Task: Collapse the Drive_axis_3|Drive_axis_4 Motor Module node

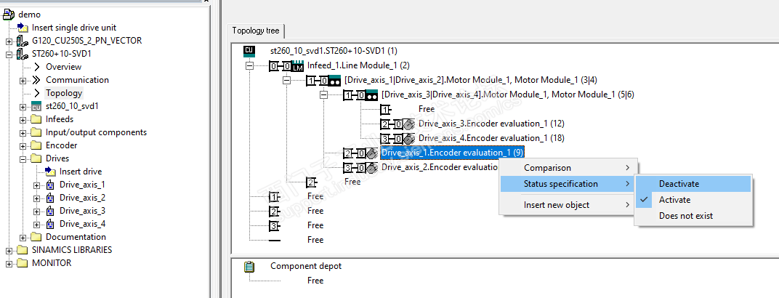Action: pyautogui.click(x=324, y=94)
